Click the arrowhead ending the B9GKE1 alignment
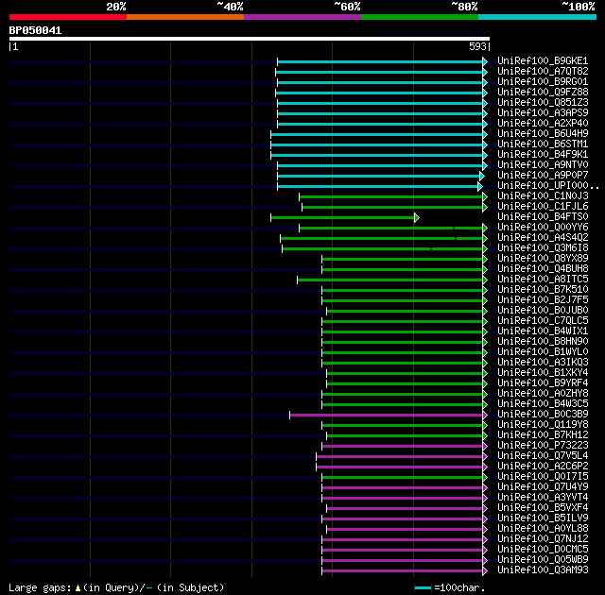 point(485,61)
